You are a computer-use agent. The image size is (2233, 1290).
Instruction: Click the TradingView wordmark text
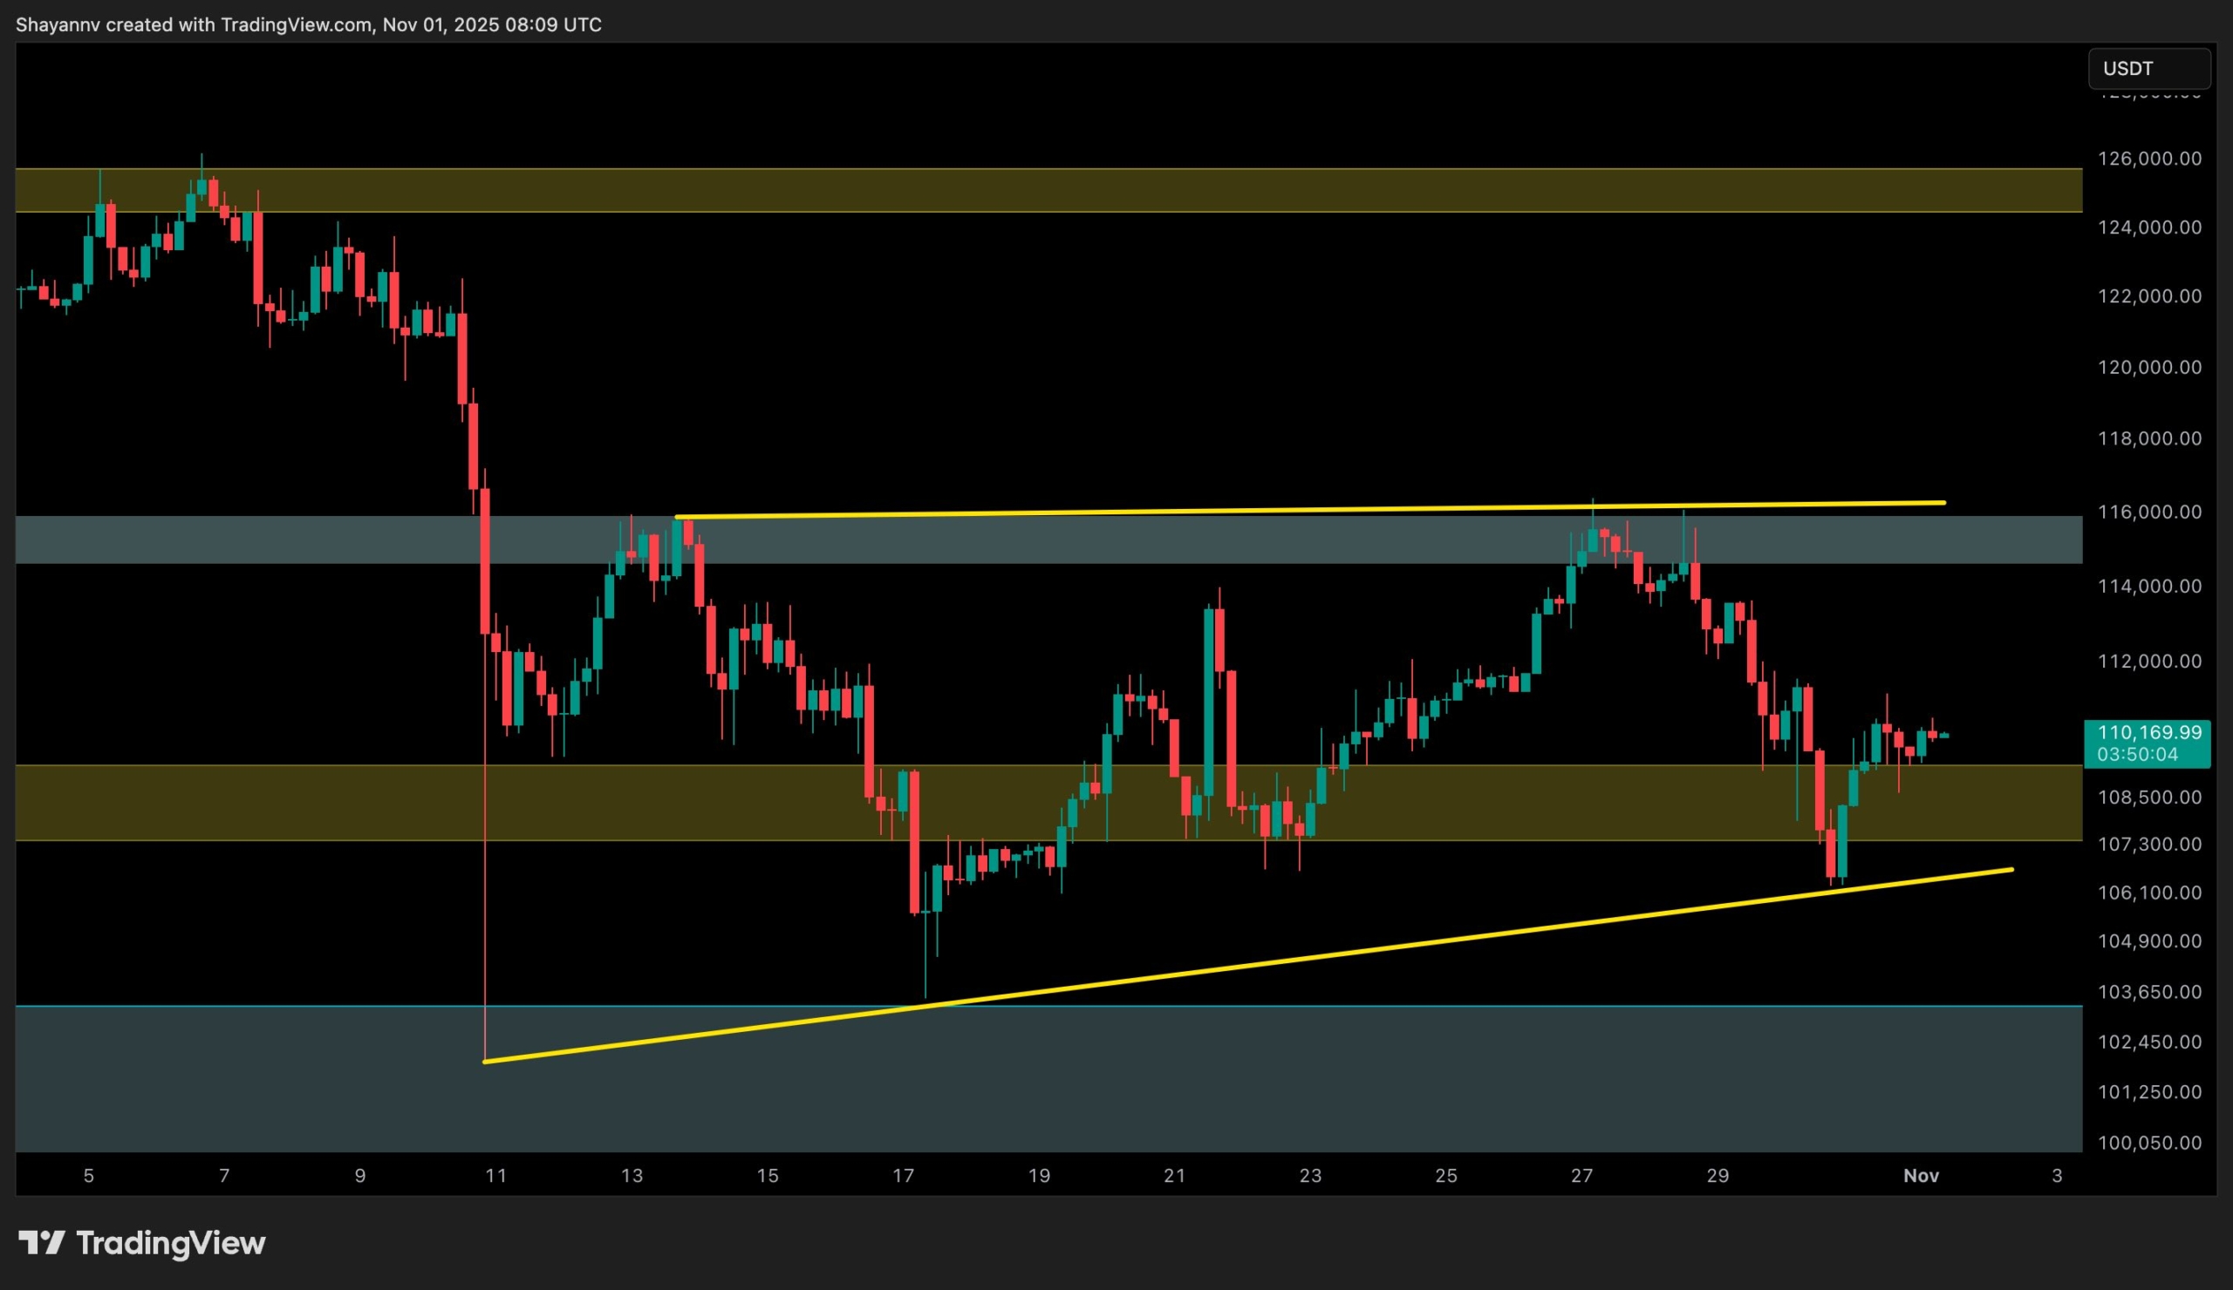pyautogui.click(x=170, y=1243)
